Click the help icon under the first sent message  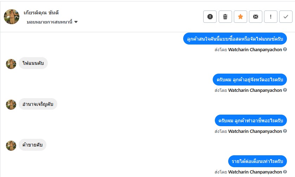tap(285, 49)
